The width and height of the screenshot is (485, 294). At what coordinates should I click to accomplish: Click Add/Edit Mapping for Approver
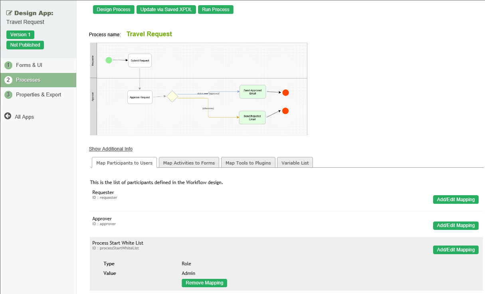pyautogui.click(x=455, y=225)
